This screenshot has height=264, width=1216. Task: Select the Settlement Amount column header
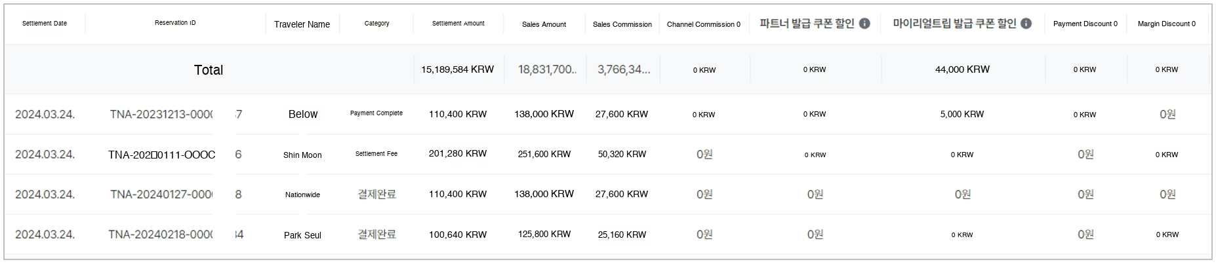click(458, 24)
